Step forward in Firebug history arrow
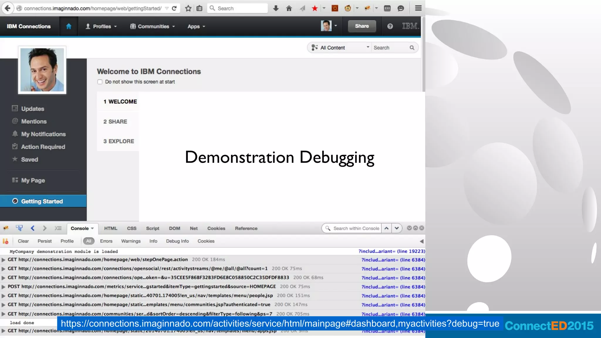This screenshot has height=338, width=601. coord(45,228)
